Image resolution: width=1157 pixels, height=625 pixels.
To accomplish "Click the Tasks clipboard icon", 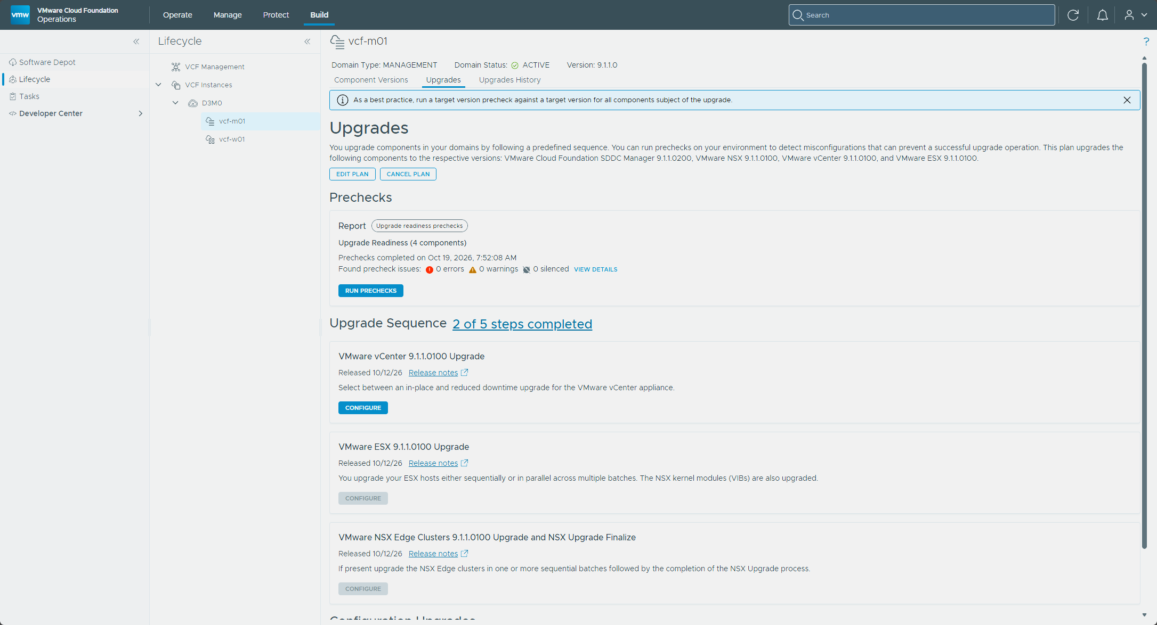I will pos(13,96).
